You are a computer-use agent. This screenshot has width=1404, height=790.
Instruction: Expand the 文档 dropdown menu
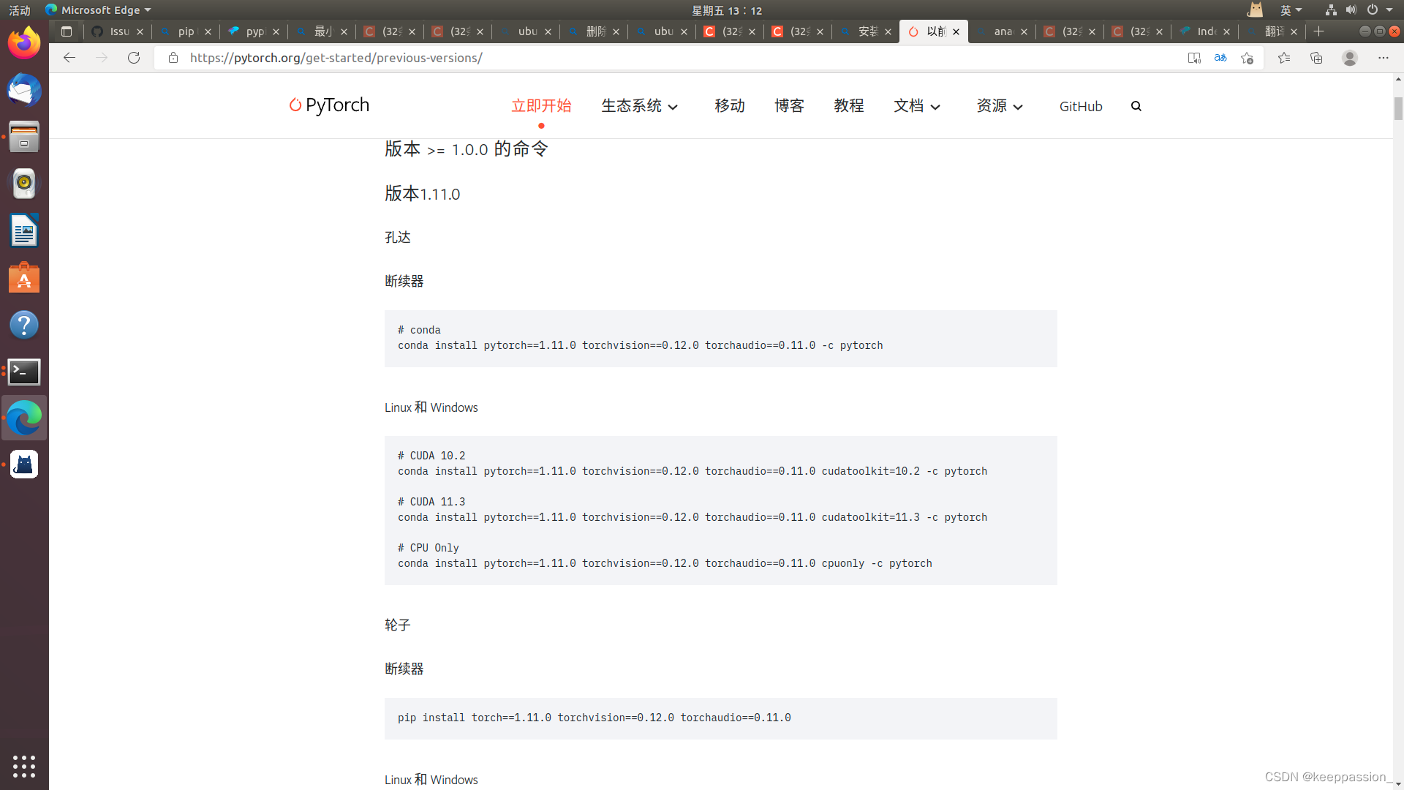(x=916, y=106)
